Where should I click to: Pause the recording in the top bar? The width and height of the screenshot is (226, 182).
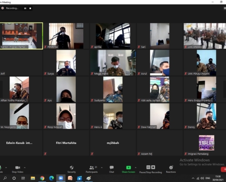[25, 8]
